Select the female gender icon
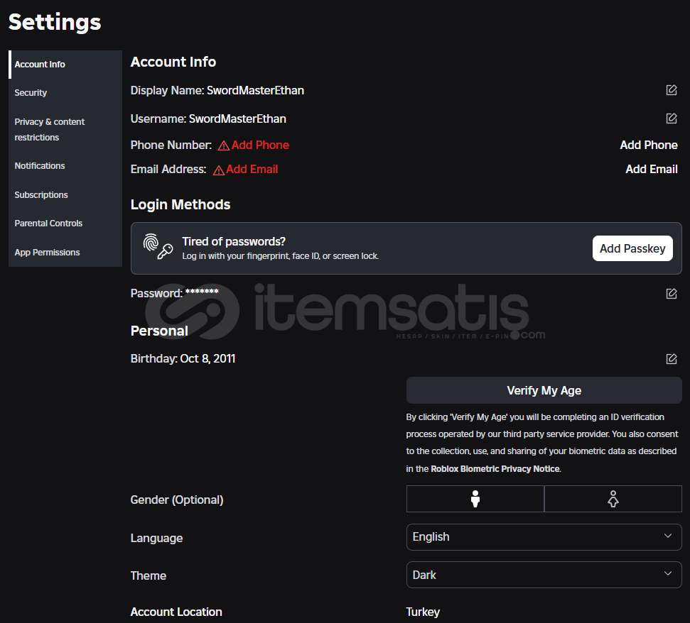This screenshot has width=690, height=623. [613, 500]
